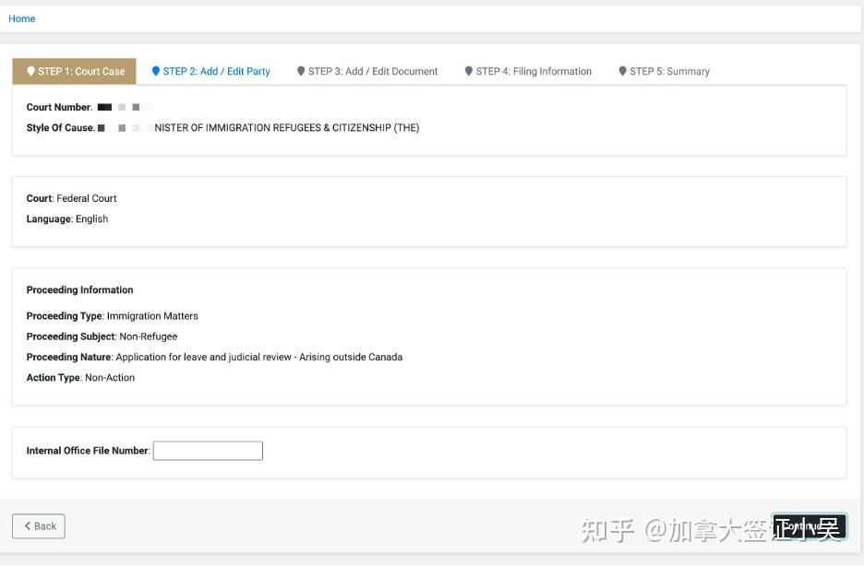Click the pin icon before STEP 5 Summary

pos(623,71)
